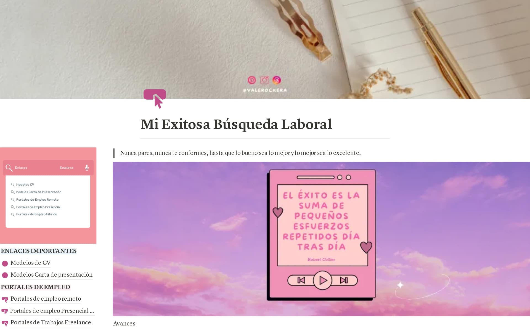Viewport: 530px width, 331px height.
Task: Click the cursor icon beside Portales de Trabajos Freelance
Action: click(x=5, y=323)
